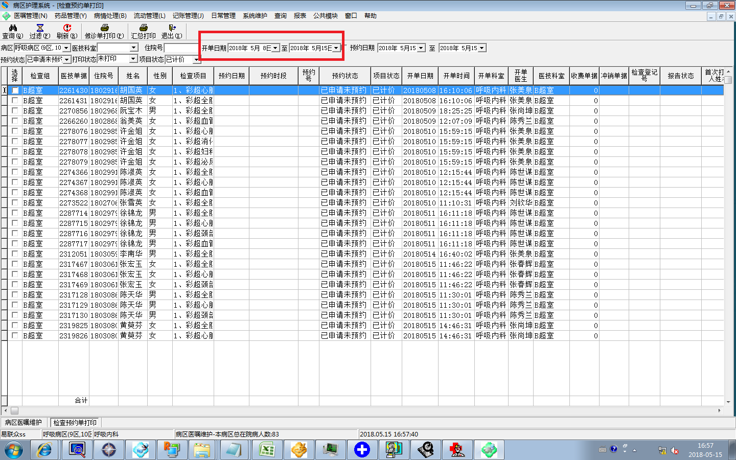Expand the 打印状态 dropdown
The width and height of the screenshot is (736, 460).
[x=134, y=59]
